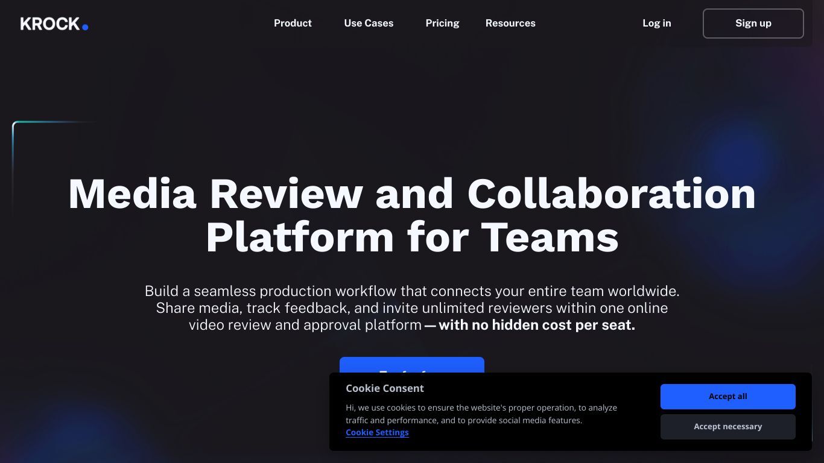Open the Resources menu
The height and width of the screenshot is (463, 824).
[x=510, y=23]
